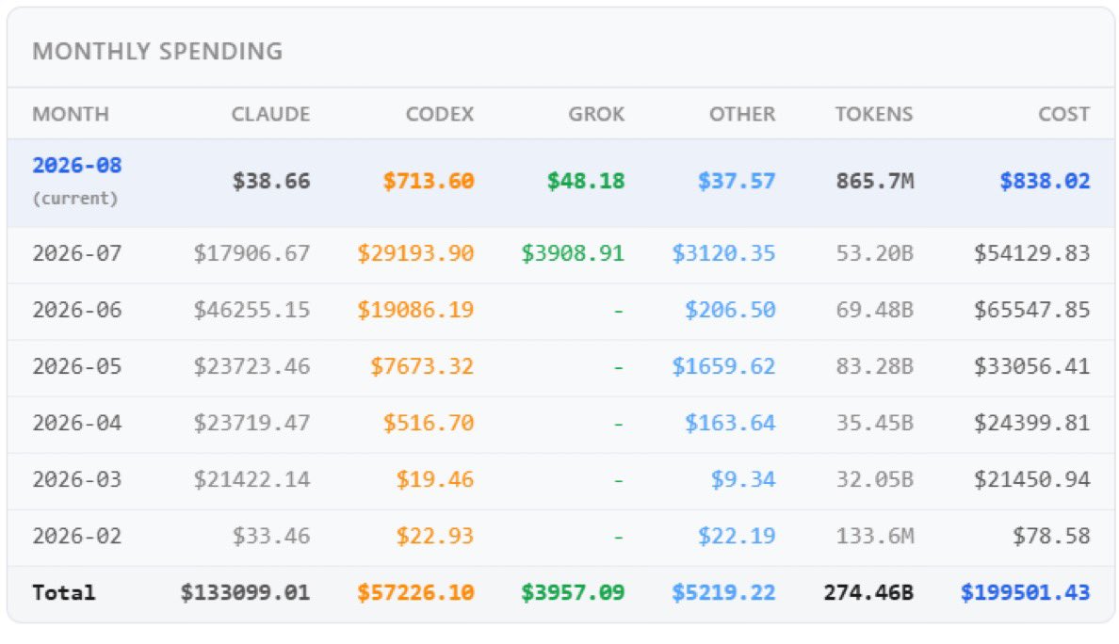The image size is (1119, 644).
Task: Select the 2026-02 month row label
Action: pyautogui.click(x=77, y=537)
